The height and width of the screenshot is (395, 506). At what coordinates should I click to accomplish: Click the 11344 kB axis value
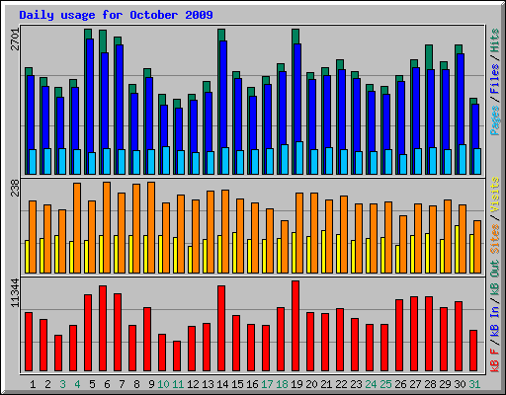point(15,293)
